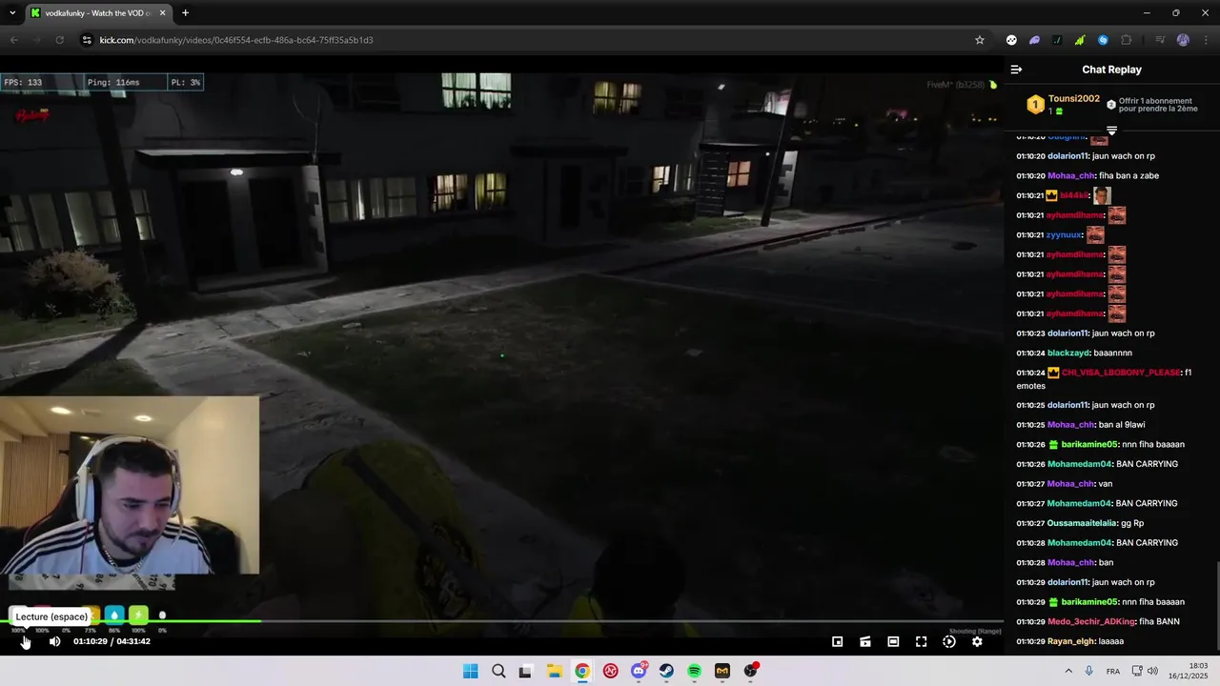Go back to the previous page
The image size is (1220, 686).
click(x=13, y=40)
